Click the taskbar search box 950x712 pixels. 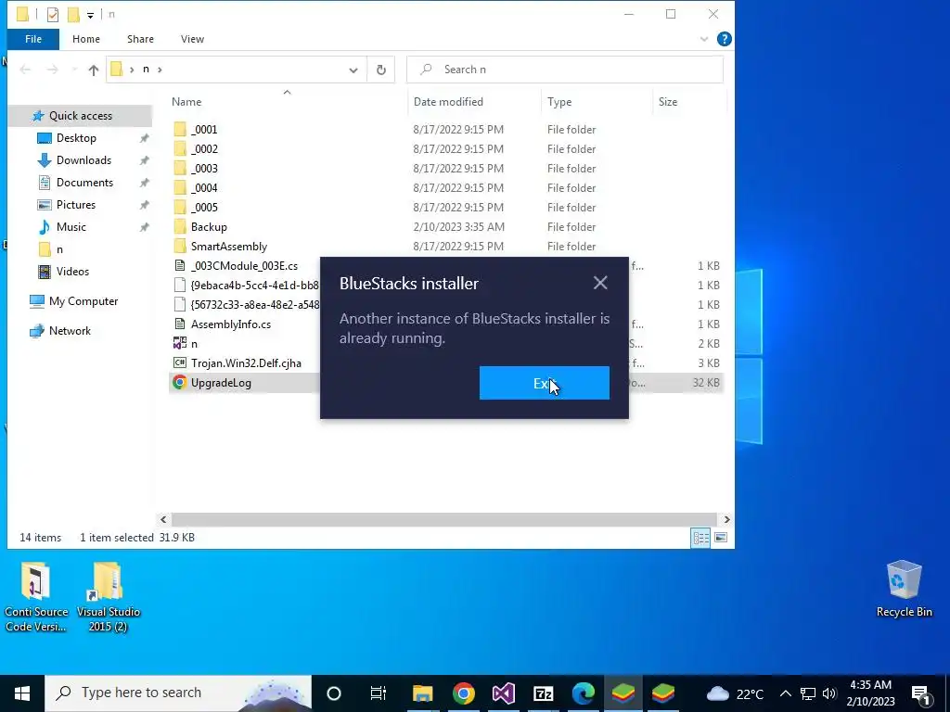tap(178, 693)
